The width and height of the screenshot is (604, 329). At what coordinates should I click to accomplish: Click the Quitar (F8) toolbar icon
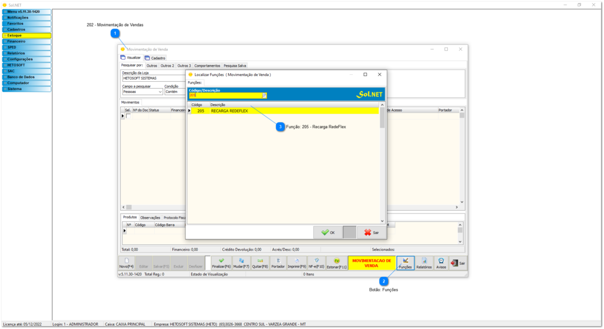260,263
